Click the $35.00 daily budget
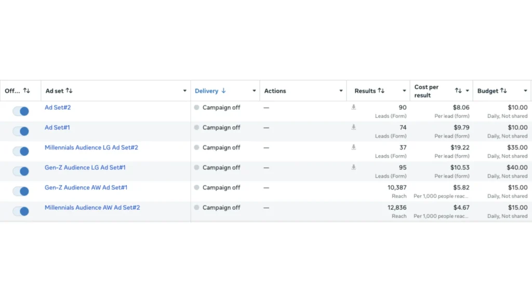 click(x=517, y=147)
